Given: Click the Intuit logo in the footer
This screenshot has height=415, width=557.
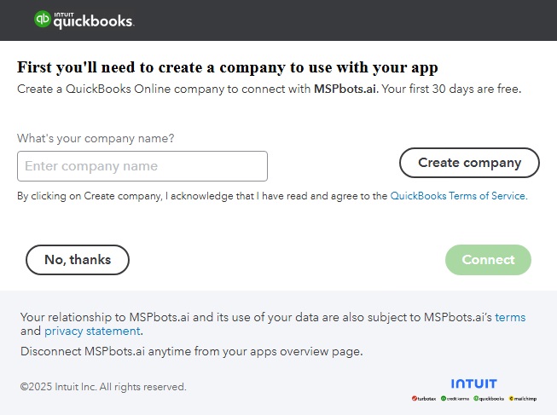Looking at the screenshot, I should click(473, 383).
